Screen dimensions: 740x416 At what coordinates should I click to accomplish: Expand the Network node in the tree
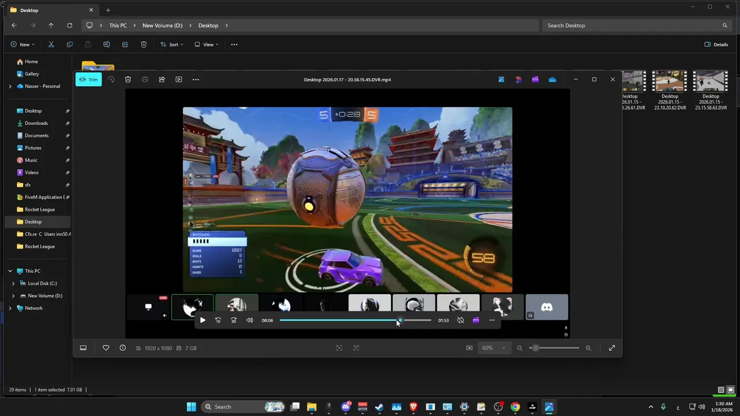10,308
